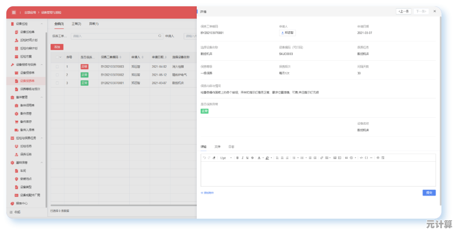The image size is (455, 232).
Task: Open the 评论 tab in detail panel
Action: click(203, 147)
